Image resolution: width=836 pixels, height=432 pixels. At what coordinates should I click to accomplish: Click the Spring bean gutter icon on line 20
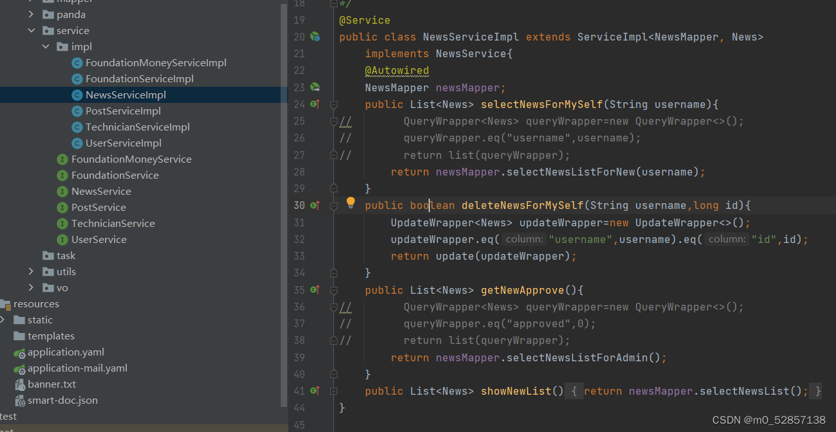click(x=314, y=37)
